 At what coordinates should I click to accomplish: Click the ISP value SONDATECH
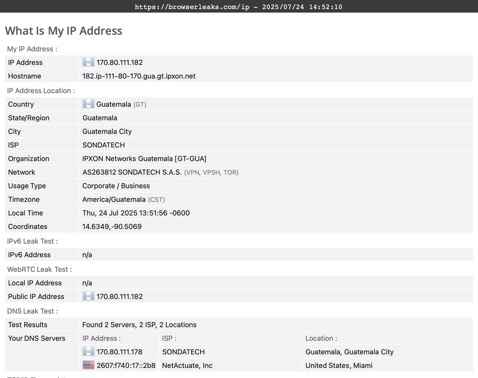[x=104, y=145]
